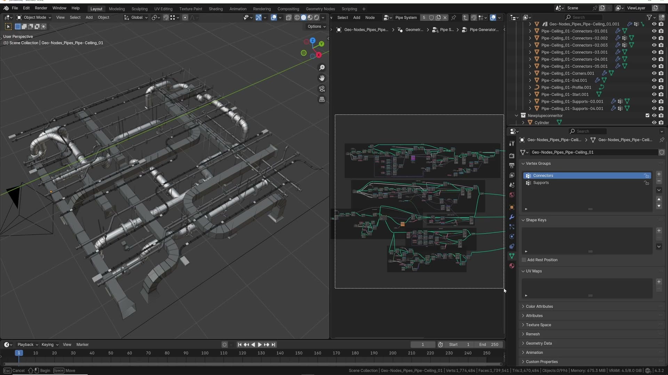668x375 pixels.
Task: Toggle Newpiupeconneritor collection exclude checkbox
Action: 647,115
